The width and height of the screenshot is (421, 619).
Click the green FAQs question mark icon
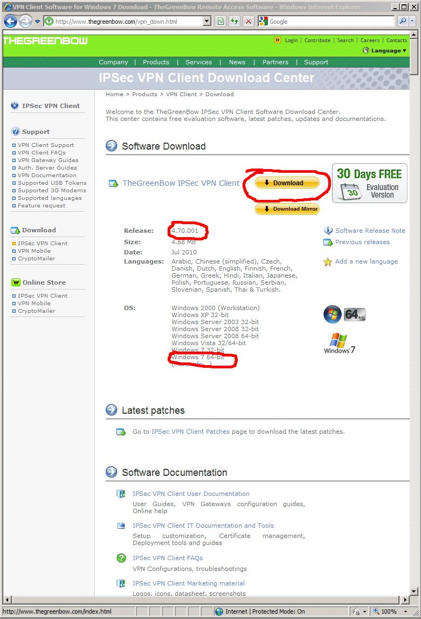coord(121,558)
